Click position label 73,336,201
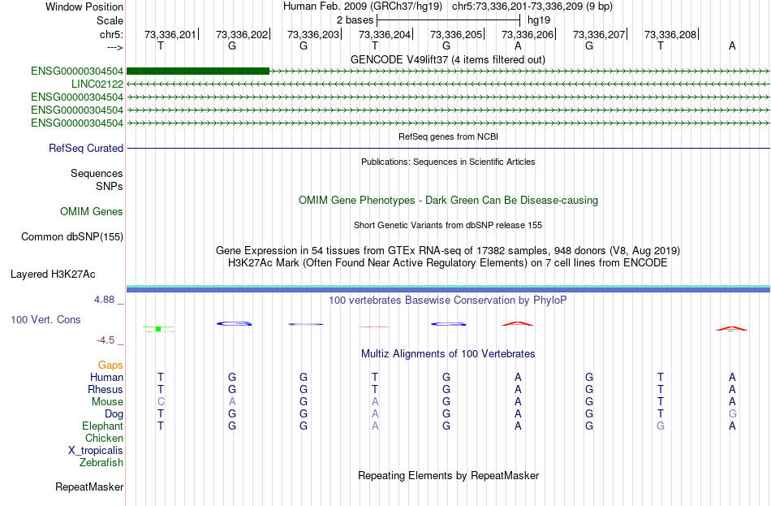Image resolution: width=771 pixels, height=506 pixels. click(170, 34)
